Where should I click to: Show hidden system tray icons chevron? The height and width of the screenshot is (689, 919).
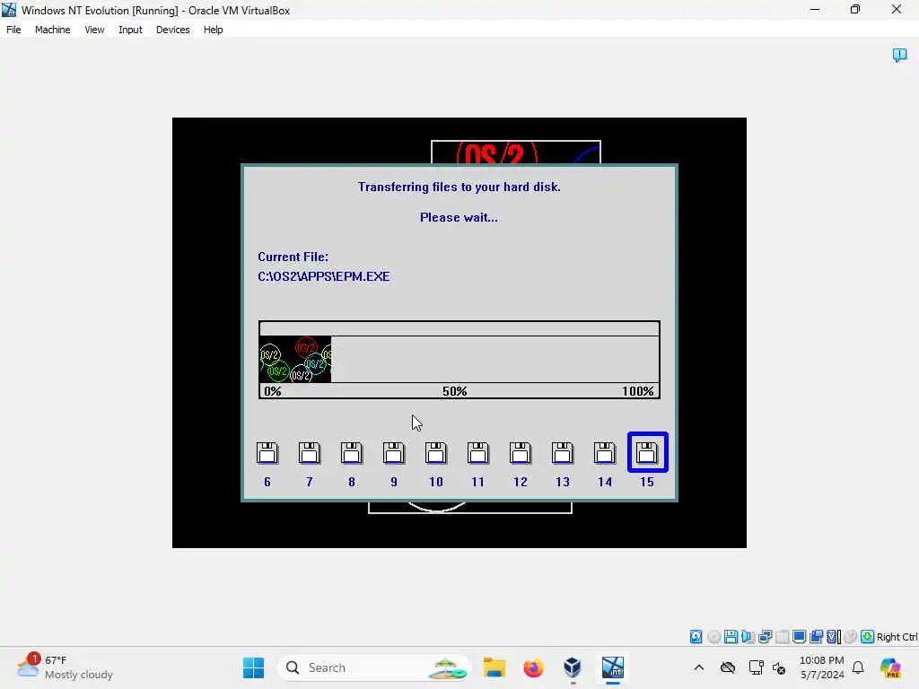pyautogui.click(x=698, y=667)
